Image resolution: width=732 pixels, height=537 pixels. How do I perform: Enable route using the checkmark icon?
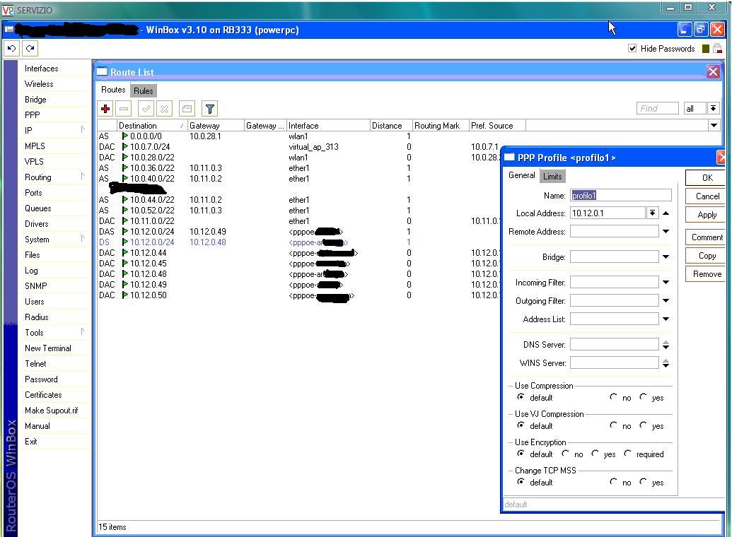pyautogui.click(x=146, y=109)
